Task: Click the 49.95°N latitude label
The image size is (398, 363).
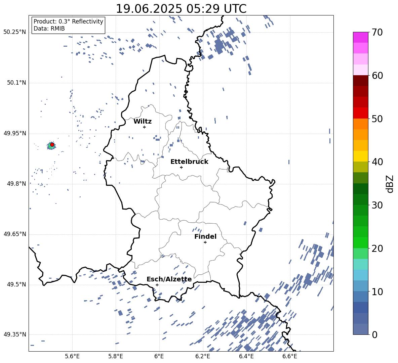Action: (15, 133)
